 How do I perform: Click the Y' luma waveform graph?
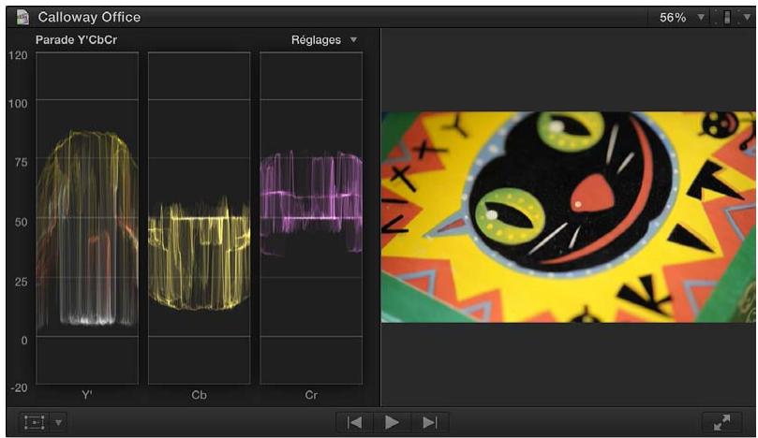(x=87, y=218)
